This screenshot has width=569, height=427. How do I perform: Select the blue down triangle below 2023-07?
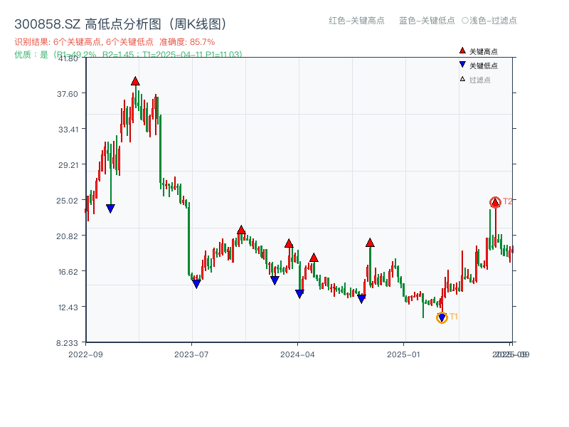[x=197, y=283]
